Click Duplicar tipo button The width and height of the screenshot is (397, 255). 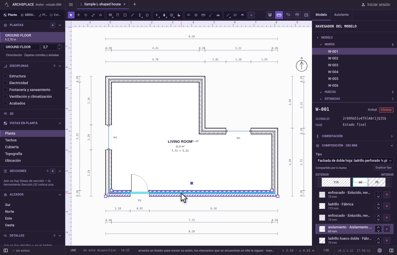point(383,168)
